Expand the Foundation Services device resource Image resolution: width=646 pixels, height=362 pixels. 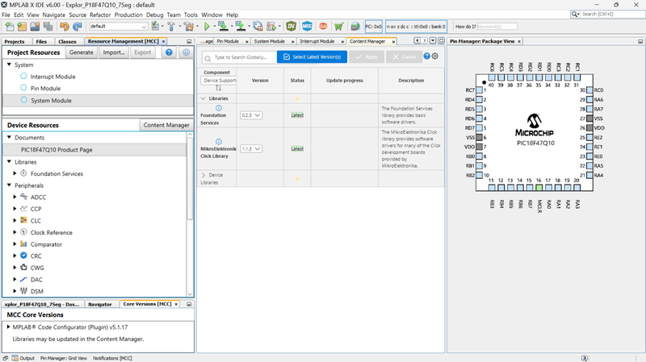(15, 173)
